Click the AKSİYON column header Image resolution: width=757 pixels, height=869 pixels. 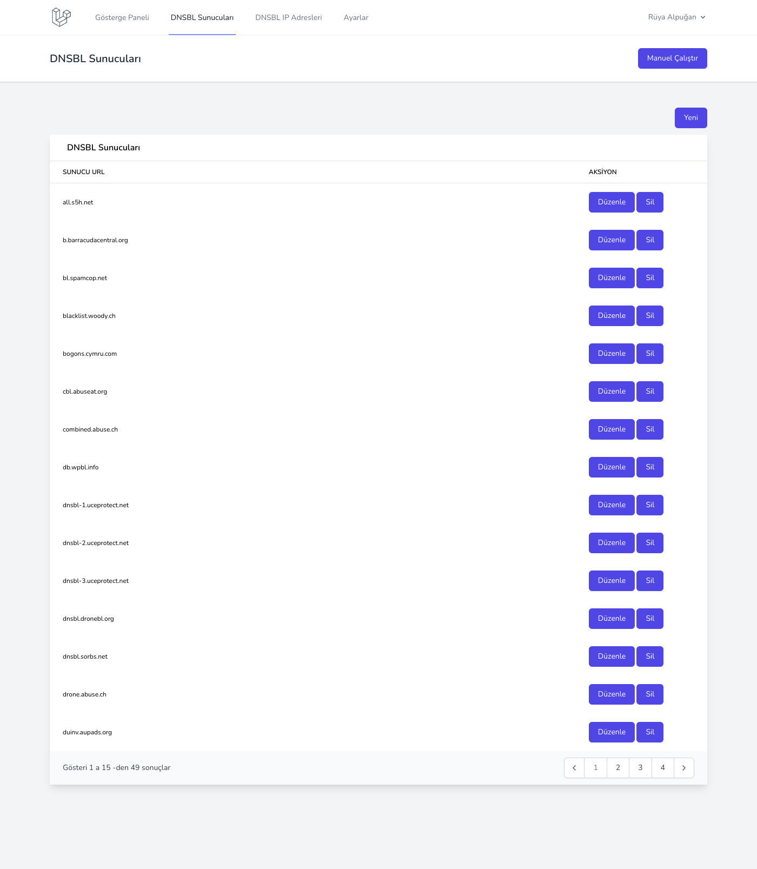coord(602,172)
